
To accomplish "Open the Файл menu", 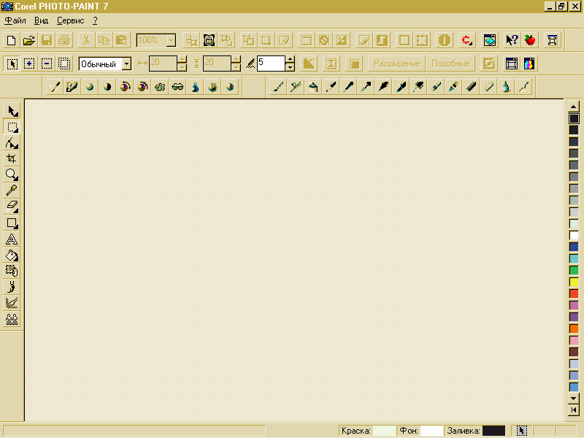I will pos(15,20).
